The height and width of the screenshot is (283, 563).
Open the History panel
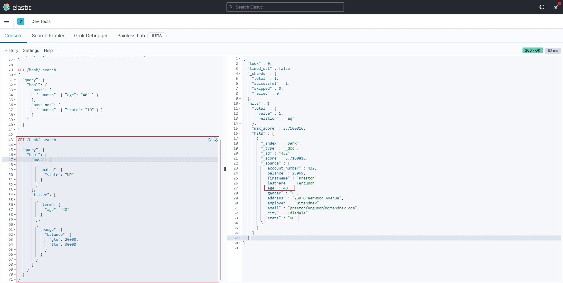(11, 50)
